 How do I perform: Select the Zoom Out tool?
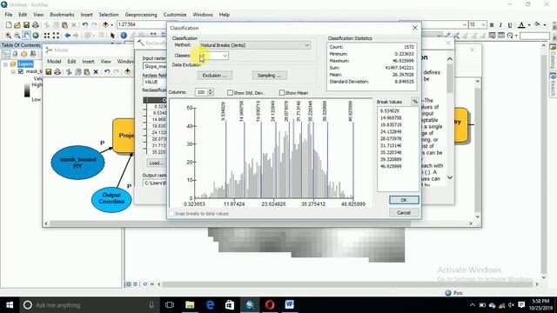pyautogui.click(x=17, y=36)
